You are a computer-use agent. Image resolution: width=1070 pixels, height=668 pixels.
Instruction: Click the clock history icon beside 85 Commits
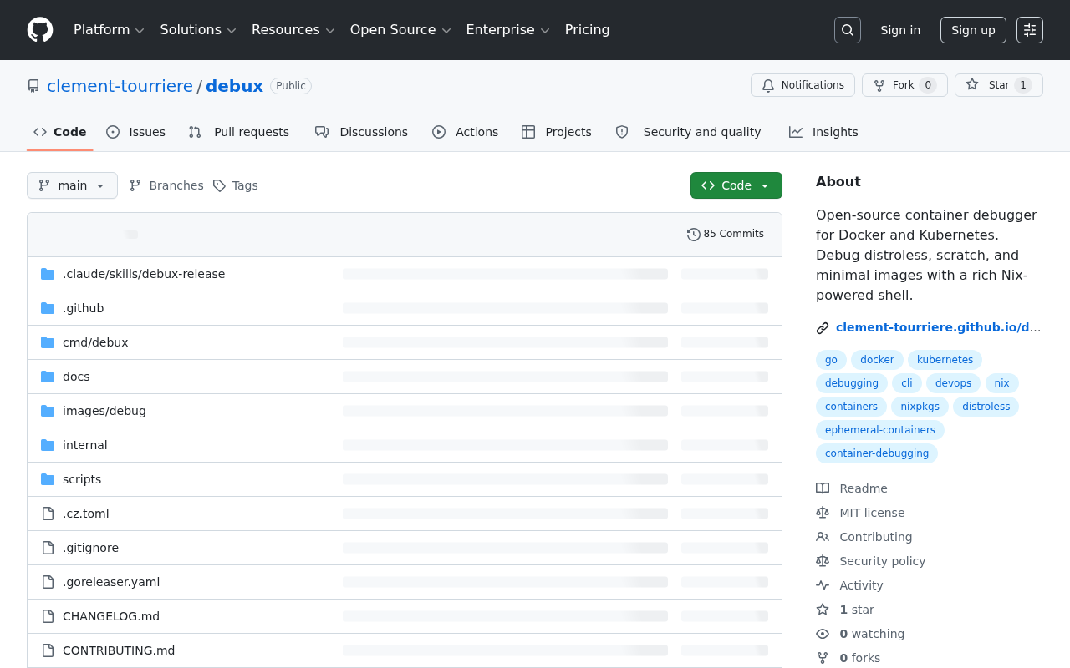(694, 235)
